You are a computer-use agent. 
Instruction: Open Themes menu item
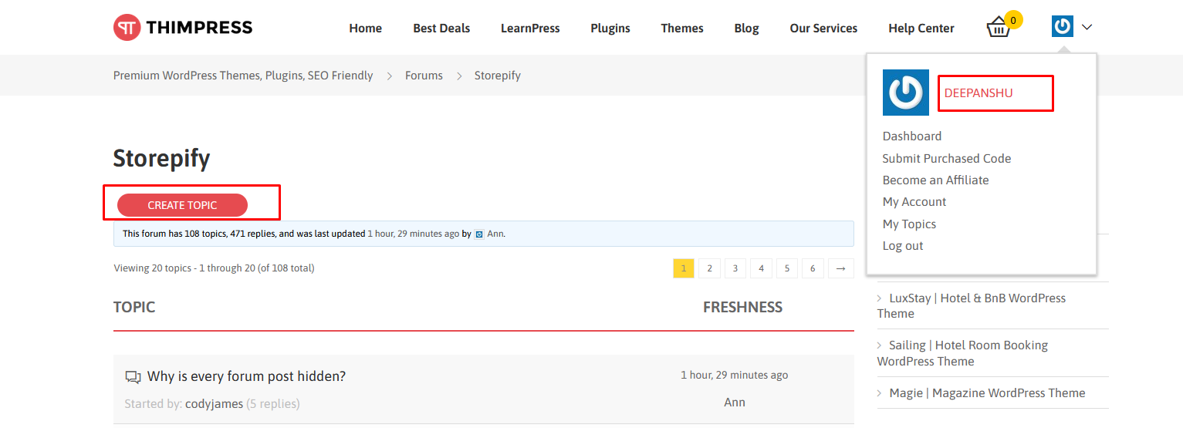(x=682, y=28)
